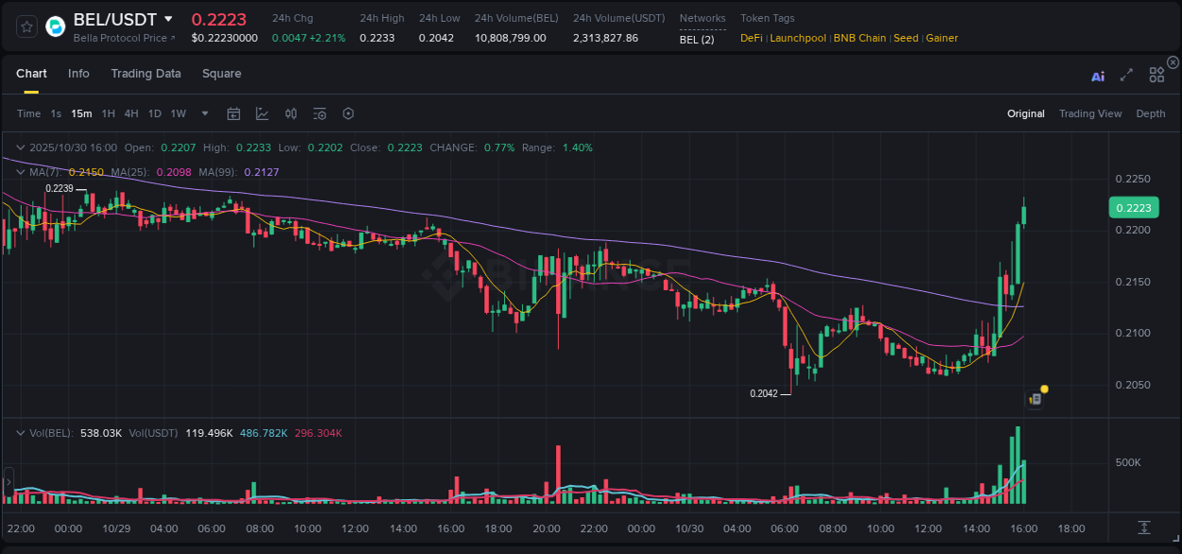Open the indicator list settings icon
Viewport: 1182px width, 554px height.
coord(319,113)
